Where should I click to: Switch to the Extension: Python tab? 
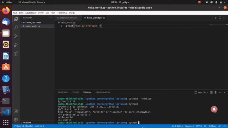point(68,18)
